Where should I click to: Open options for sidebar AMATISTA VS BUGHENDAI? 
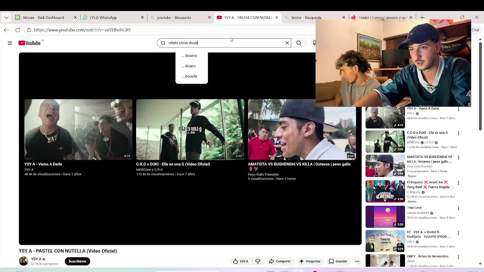pyautogui.click(x=459, y=158)
